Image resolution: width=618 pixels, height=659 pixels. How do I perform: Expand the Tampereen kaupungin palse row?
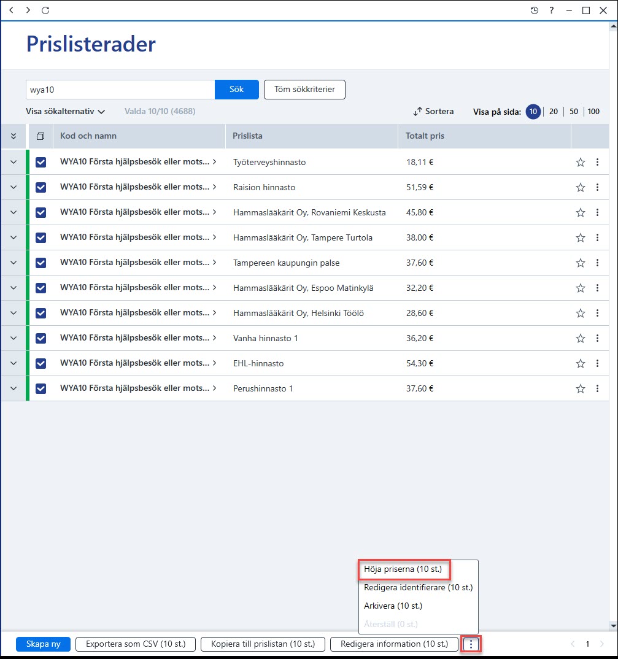click(x=14, y=263)
